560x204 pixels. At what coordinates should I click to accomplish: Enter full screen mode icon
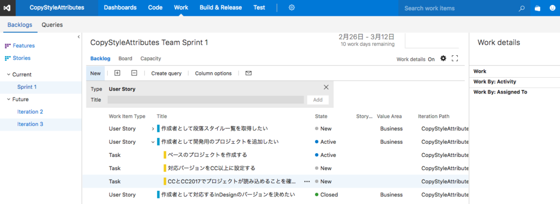pos(454,58)
